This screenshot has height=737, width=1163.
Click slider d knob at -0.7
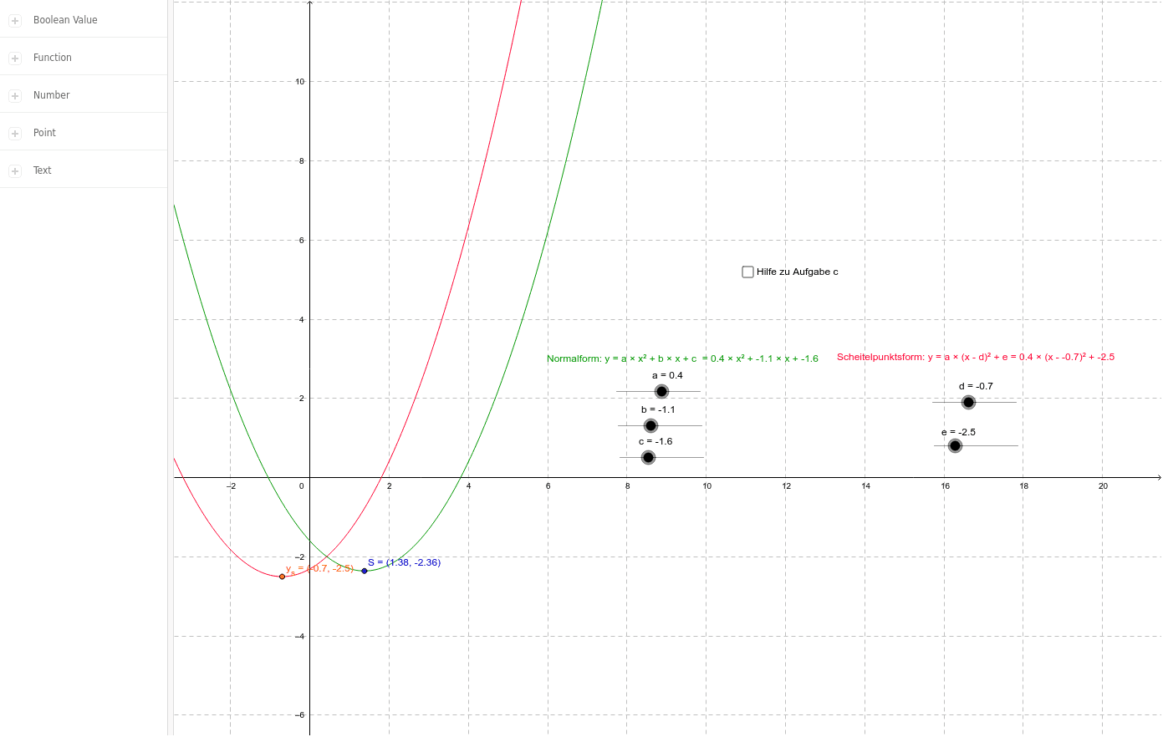point(968,402)
